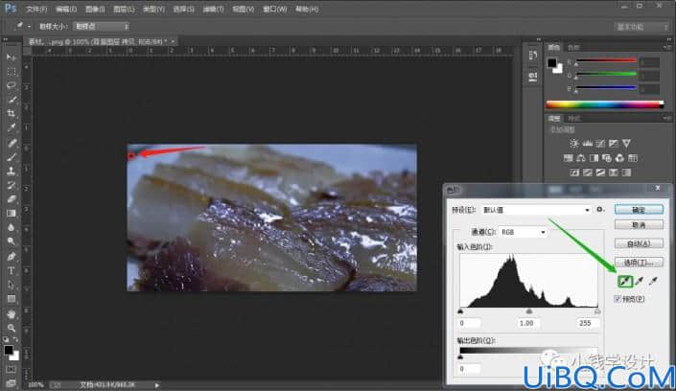
Task: Select the Brush tool
Action: pyautogui.click(x=12, y=156)
